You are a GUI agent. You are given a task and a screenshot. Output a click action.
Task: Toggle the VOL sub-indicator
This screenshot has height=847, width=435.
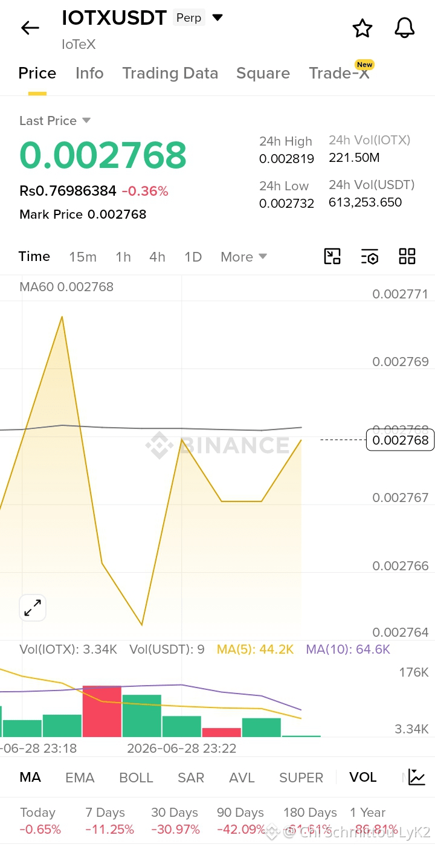click(x=362, y=777)
